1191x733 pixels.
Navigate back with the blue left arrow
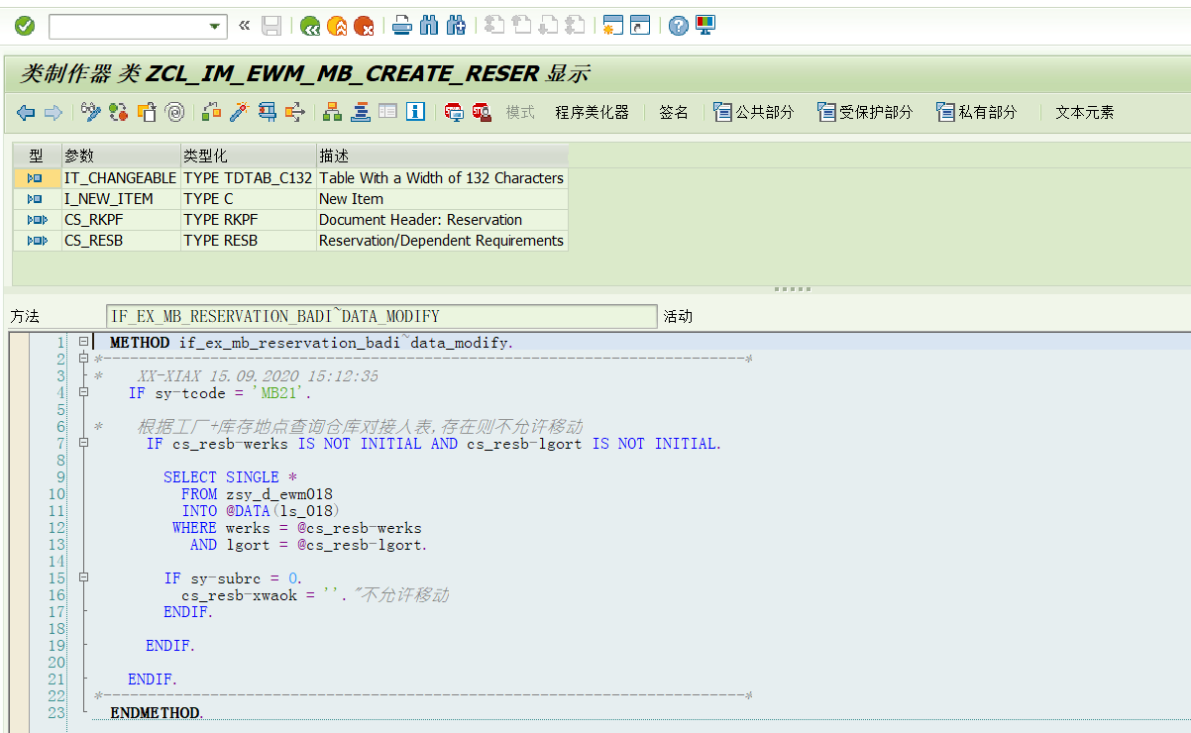coord(25,113)
